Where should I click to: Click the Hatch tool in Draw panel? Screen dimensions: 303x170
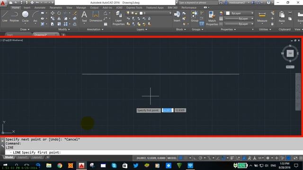(42, 24)
